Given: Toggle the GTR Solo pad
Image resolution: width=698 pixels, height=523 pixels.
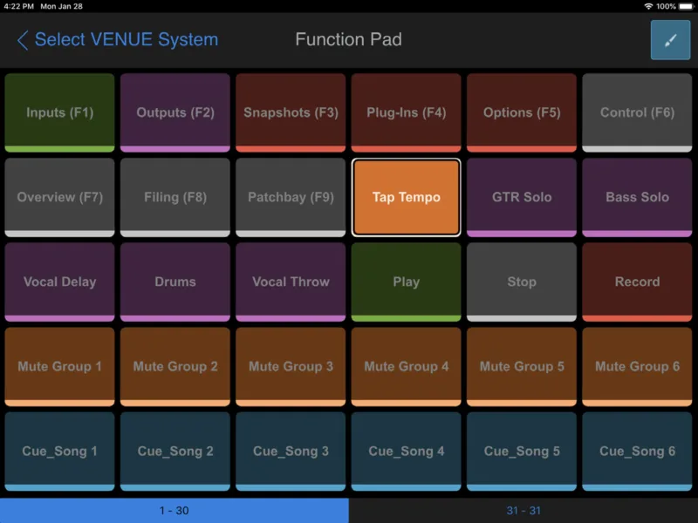Looking at the screenshot, I should (x=522, y=197).
